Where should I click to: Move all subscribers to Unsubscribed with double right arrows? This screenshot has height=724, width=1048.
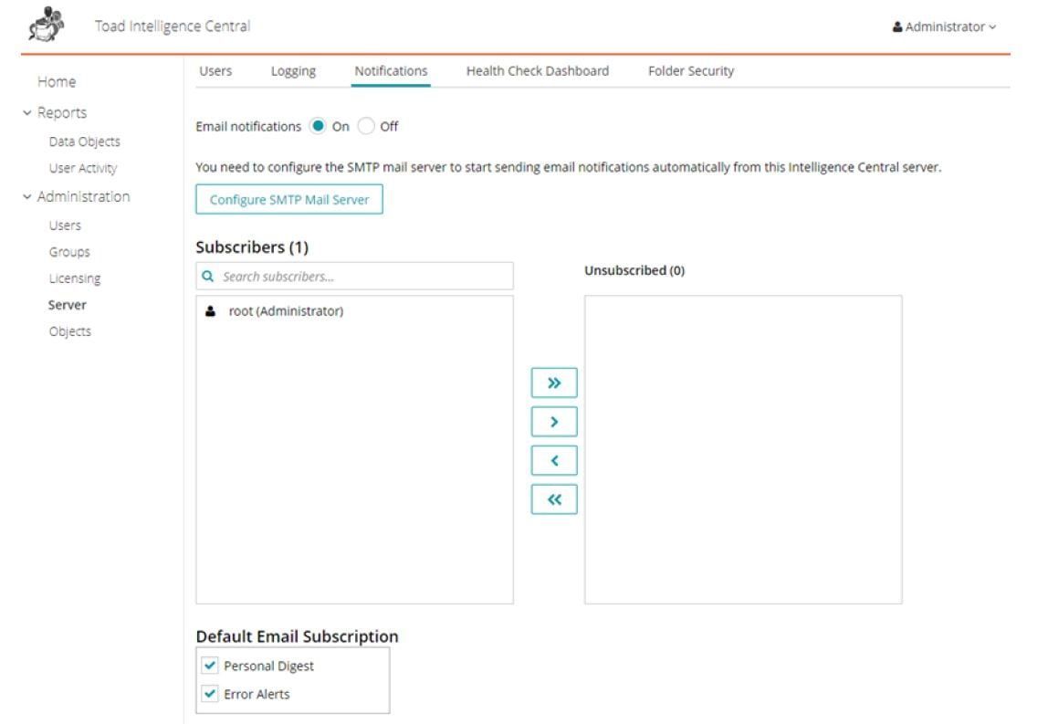coord(554,383)
